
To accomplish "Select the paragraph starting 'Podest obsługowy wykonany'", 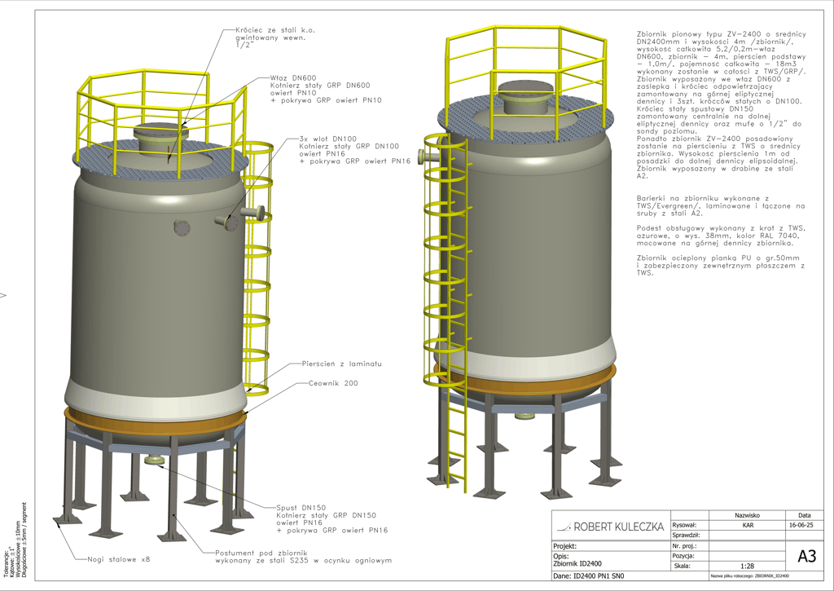I will click(721, 236).
